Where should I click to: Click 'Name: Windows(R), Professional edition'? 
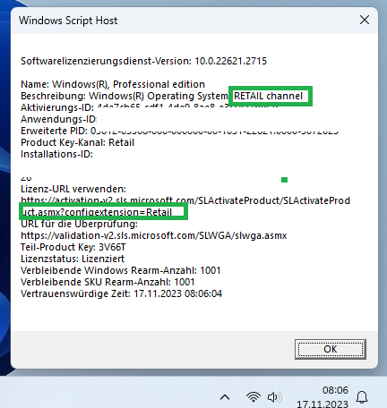113,84
